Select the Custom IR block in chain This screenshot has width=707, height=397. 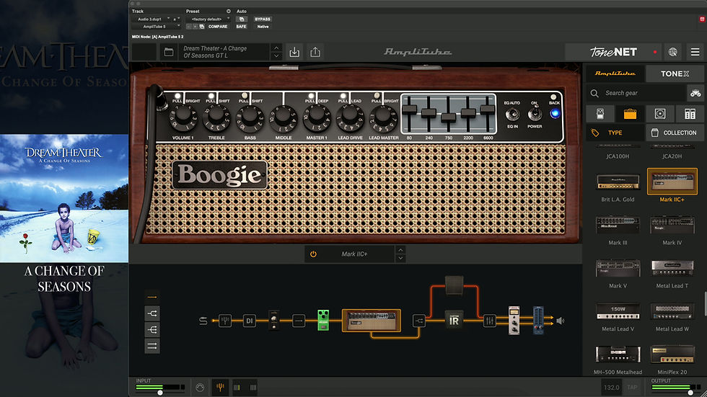(454, 320)
